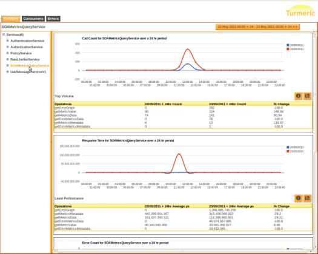Image resolution: width=318 pixels, height=254 pixels.
Task: Click the 23/05/2011 + 24hr Count column header
Action: click(228, 104)
